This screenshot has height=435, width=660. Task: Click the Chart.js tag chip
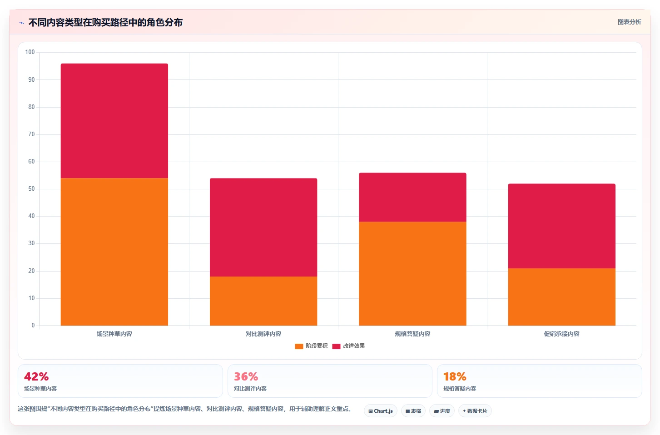coord(381,411)
